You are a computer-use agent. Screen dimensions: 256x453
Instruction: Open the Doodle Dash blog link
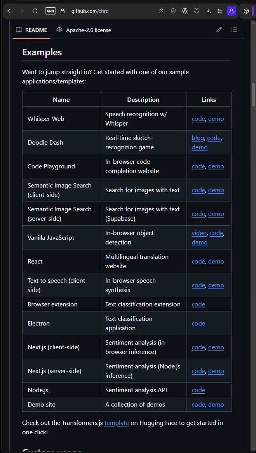(x=198, y=138)
